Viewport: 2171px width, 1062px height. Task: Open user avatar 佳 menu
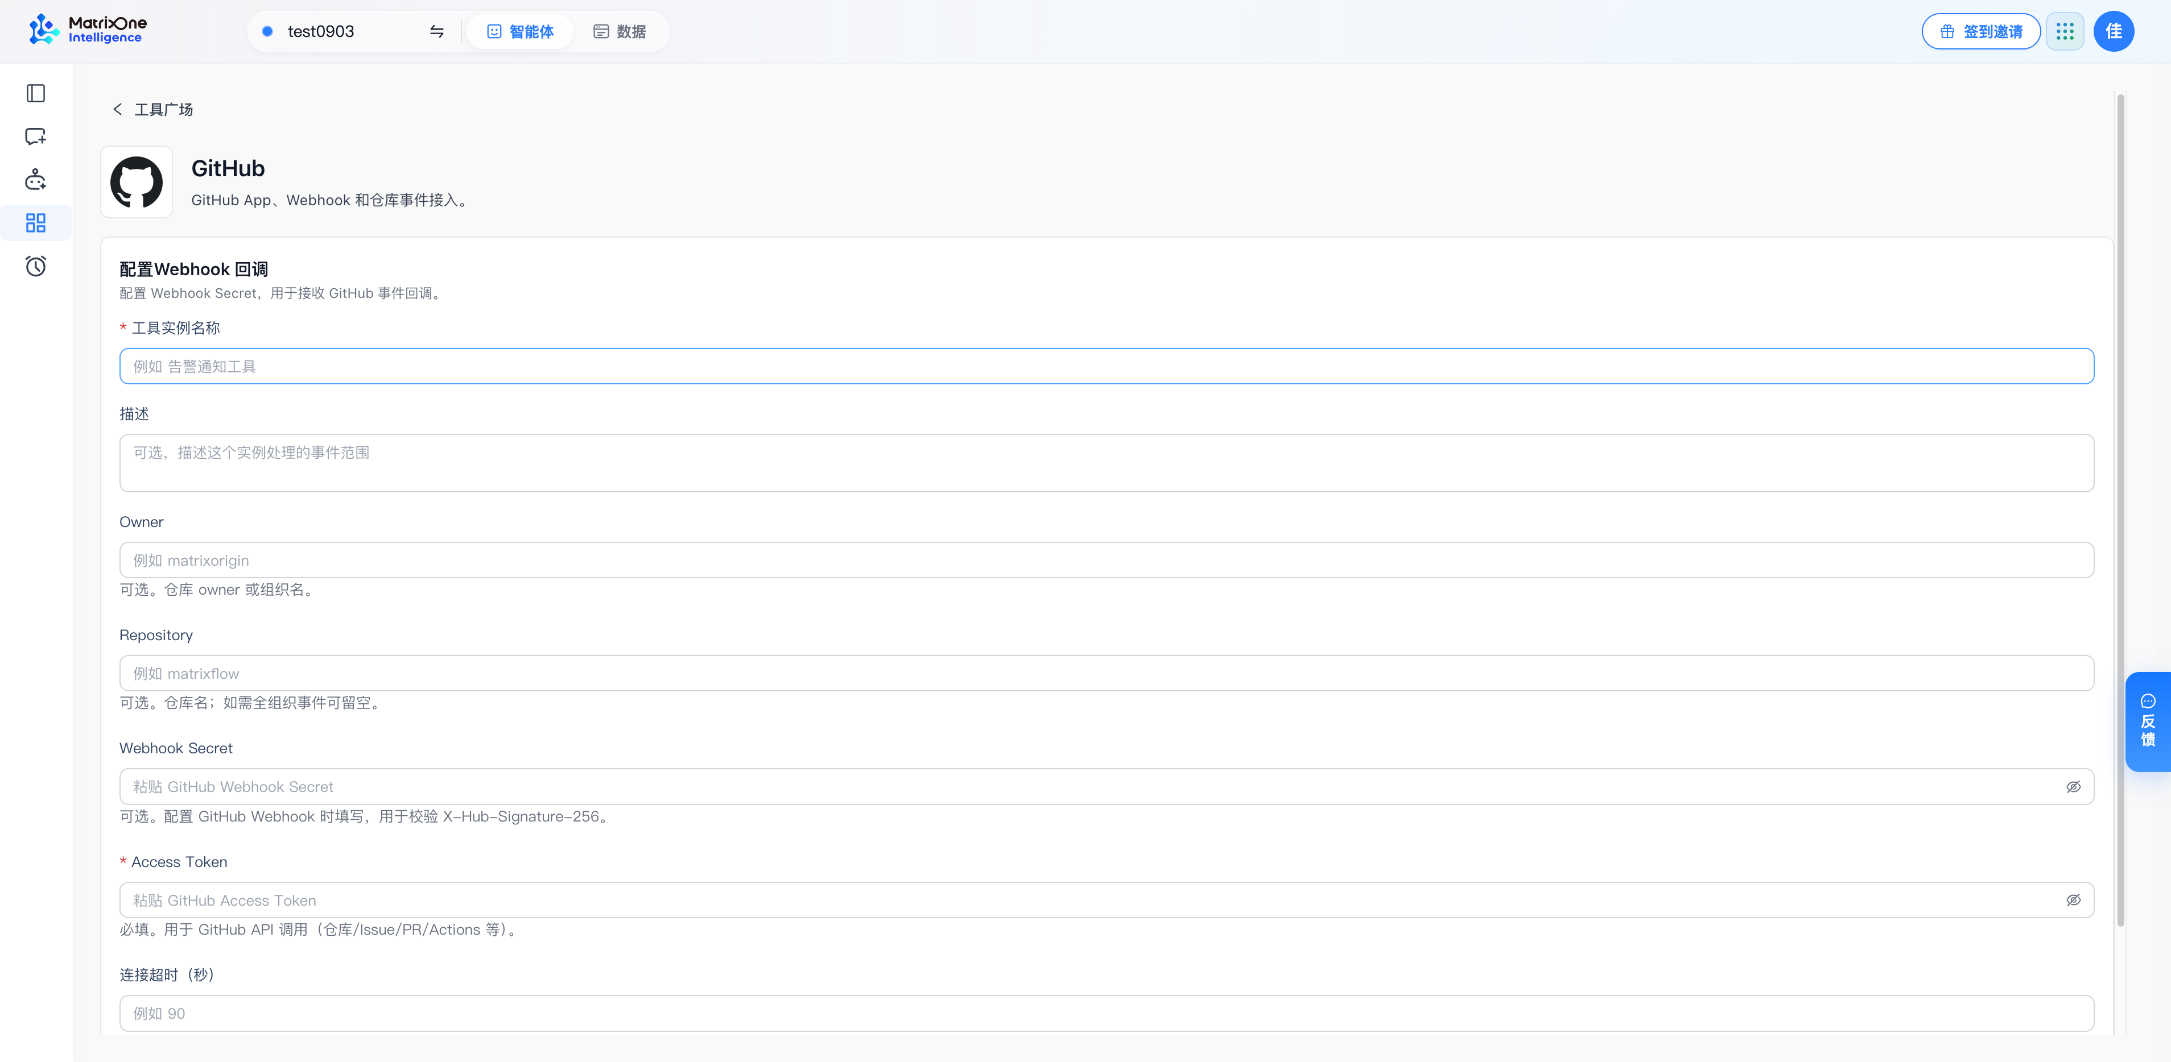click(x=2114, y=31)
